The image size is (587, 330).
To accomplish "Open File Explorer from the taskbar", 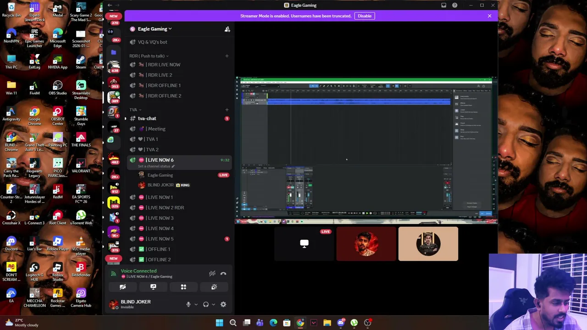I will point(327,323).
